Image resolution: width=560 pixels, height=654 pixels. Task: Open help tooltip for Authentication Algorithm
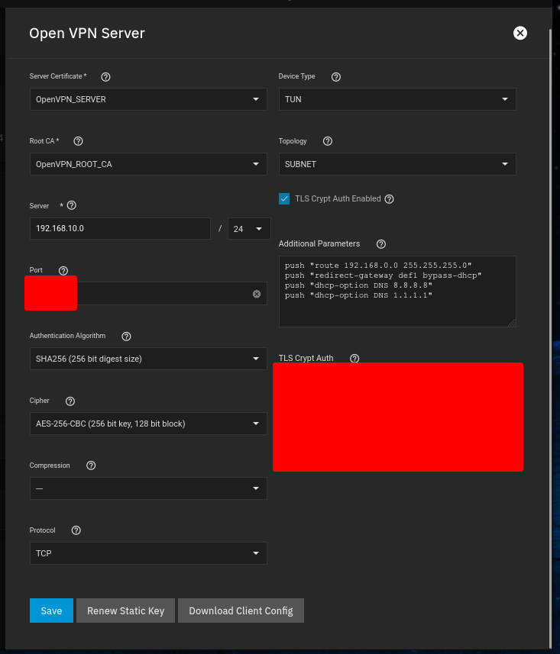(x=126, y=336)
